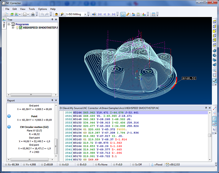The height and width of the screenshot is (173, 219).
Task: Open the Tools menu
Action: click(32, 9)
